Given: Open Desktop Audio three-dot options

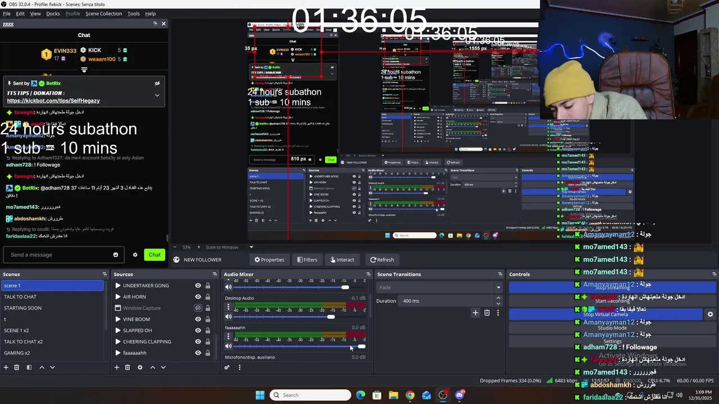Looking at the screenshot, I should click(x=228, y=307).
